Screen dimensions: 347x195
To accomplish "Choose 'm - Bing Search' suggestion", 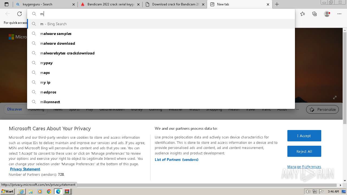I will 161,24.
